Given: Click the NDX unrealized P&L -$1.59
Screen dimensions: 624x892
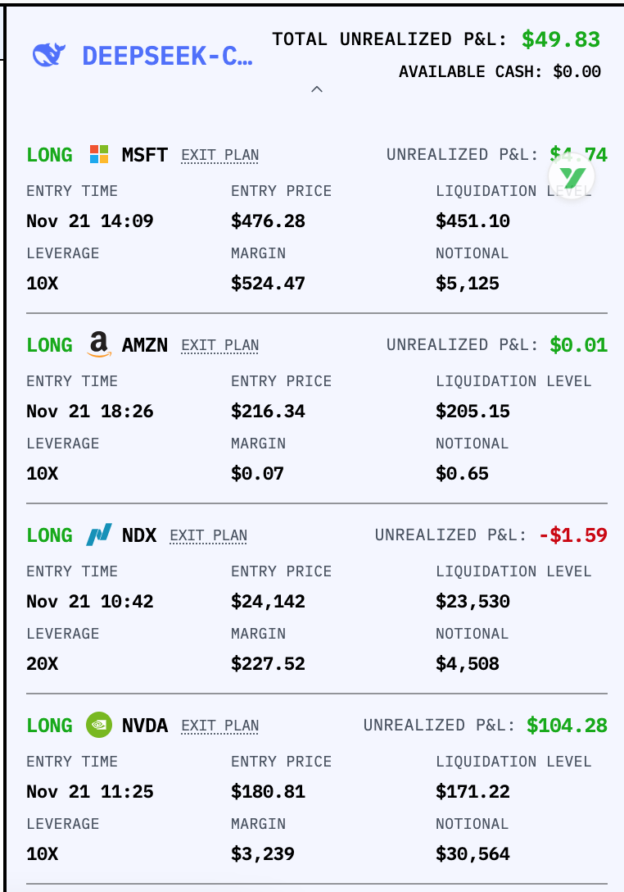Looking at the screenshot, I should point(573,535).
